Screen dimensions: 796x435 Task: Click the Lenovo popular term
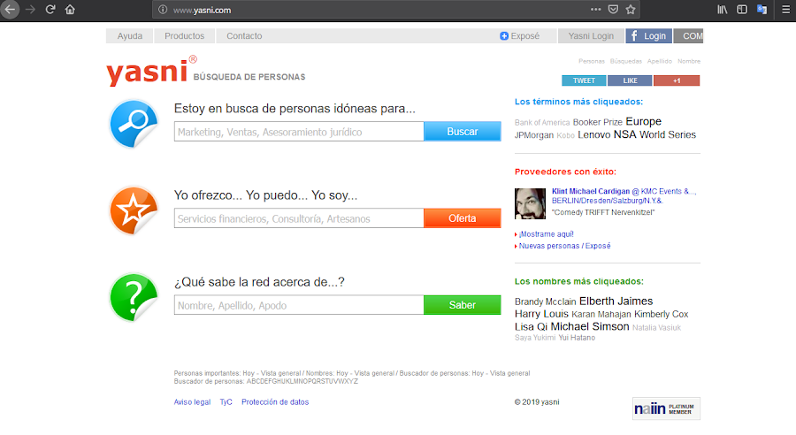(x=594, y=135)
